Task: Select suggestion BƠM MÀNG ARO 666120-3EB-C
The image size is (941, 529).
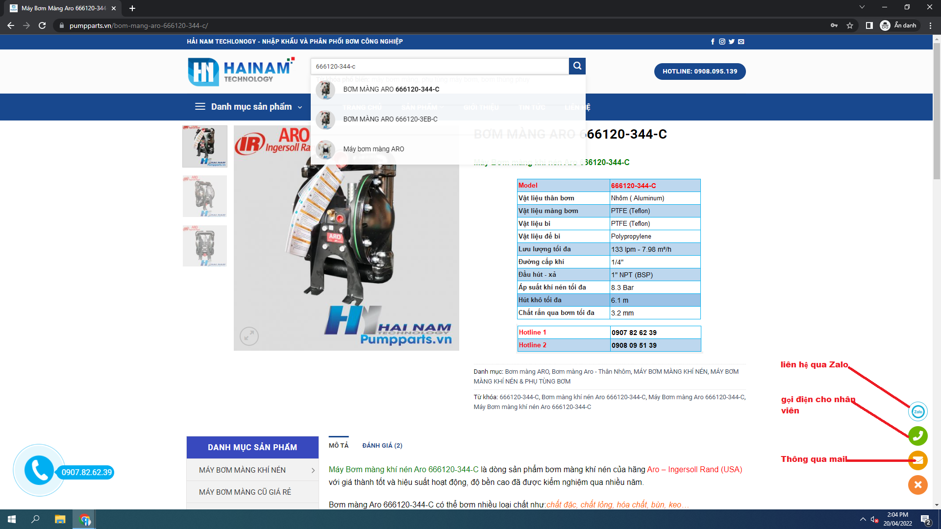Action: (448, 119)
